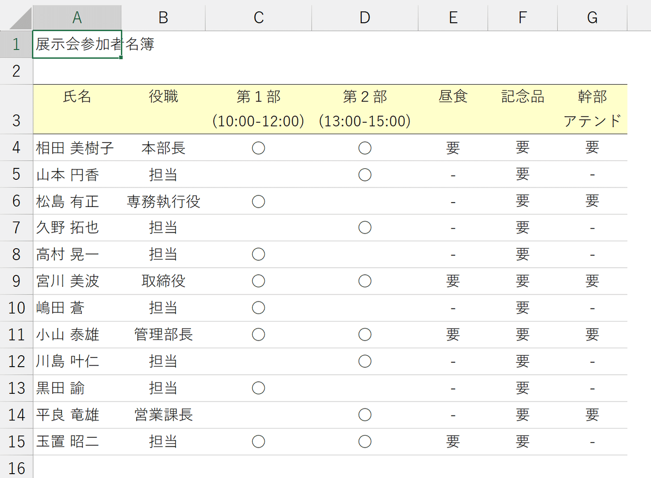Click 第1部 circle for 玉置 昭二
The width and height of the screenshot is (651, 478).
coord(258,442)
